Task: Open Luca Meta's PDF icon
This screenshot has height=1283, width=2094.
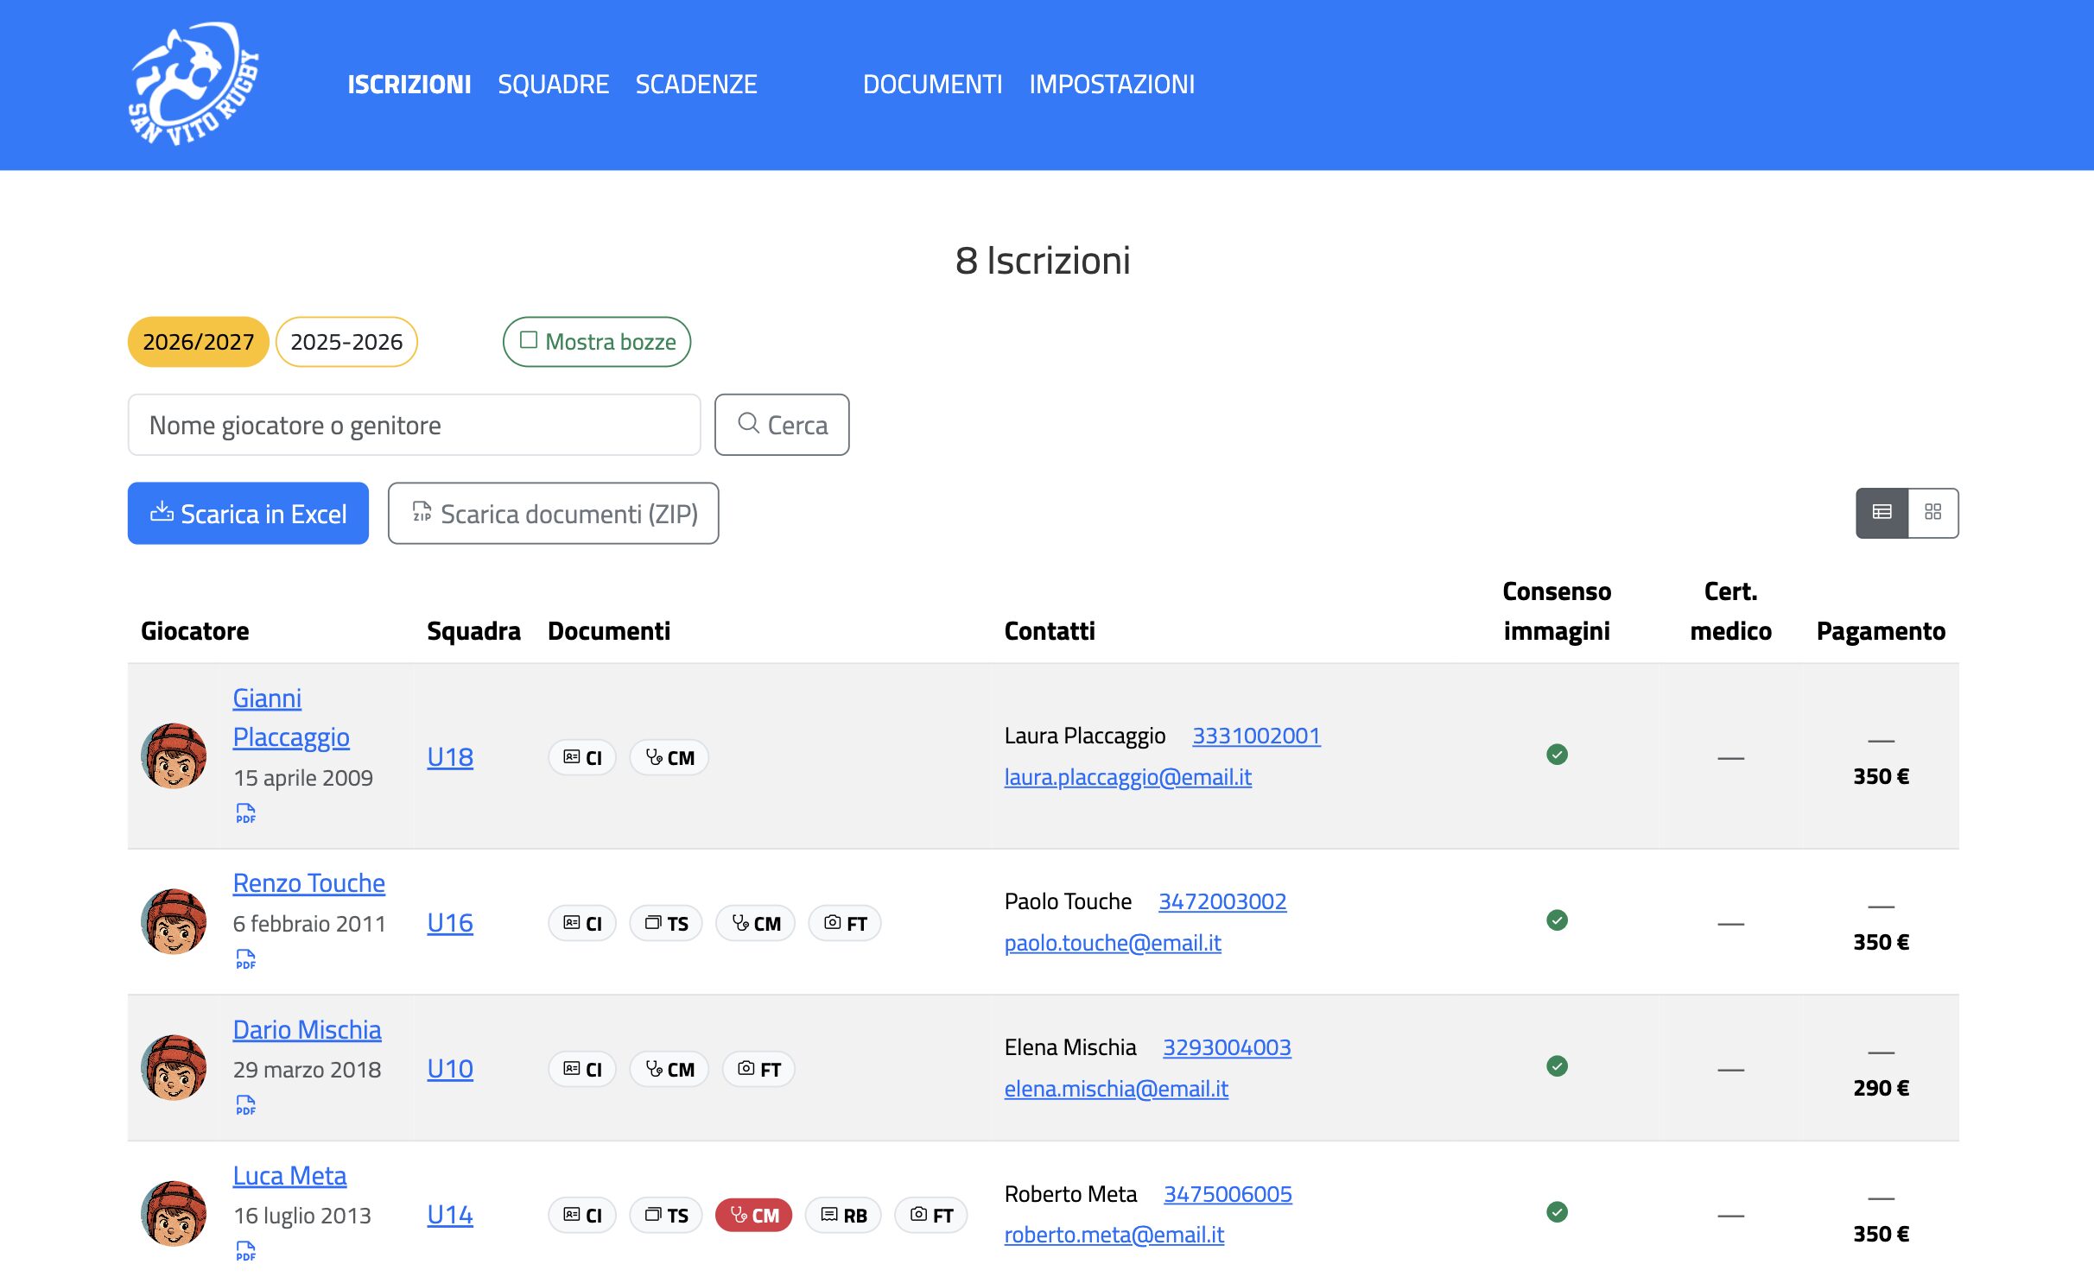Action: tap(245, 1251)
